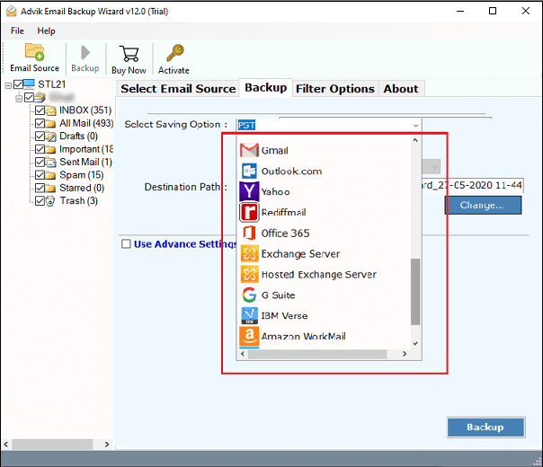This screenshot has width=543, height=467.
Task: Click the Trash recycle bin icon
Action: (50, 201)
